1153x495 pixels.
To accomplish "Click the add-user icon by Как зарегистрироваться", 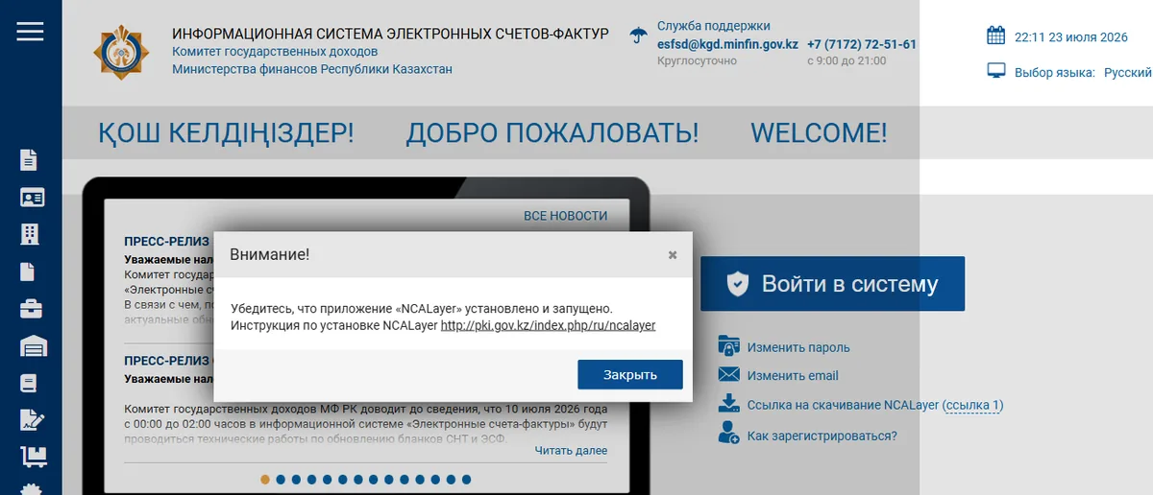I will click(x=729, y=434).
